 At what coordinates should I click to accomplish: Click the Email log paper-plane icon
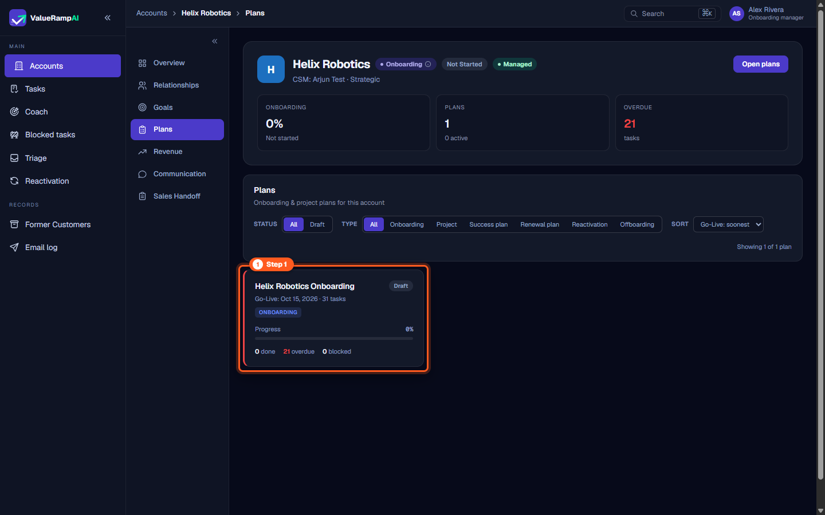[14, 247]
